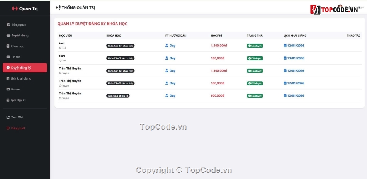This screenshot has width=367, height=179.
Task: Click the Khóa học book icon
Action: pos(8,46)
